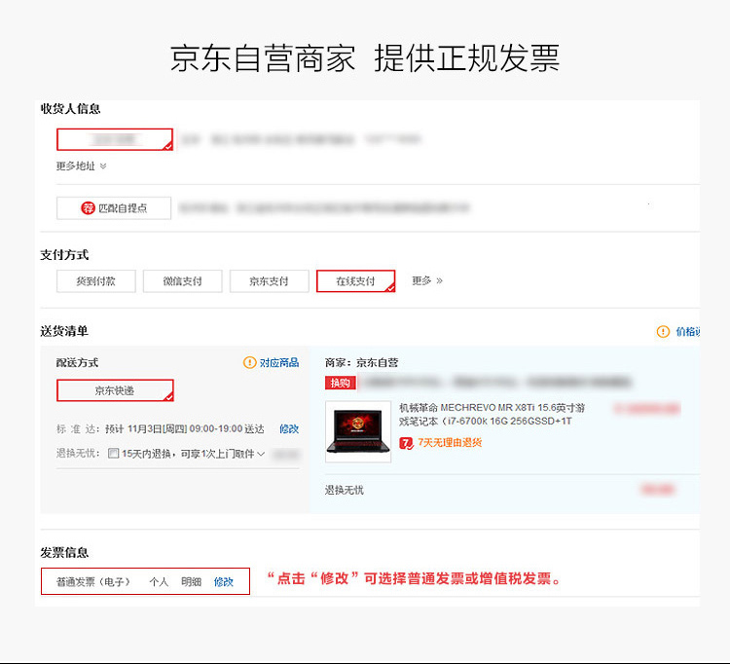
Task: Open the 对应商品 link
Action: [279, 363]
